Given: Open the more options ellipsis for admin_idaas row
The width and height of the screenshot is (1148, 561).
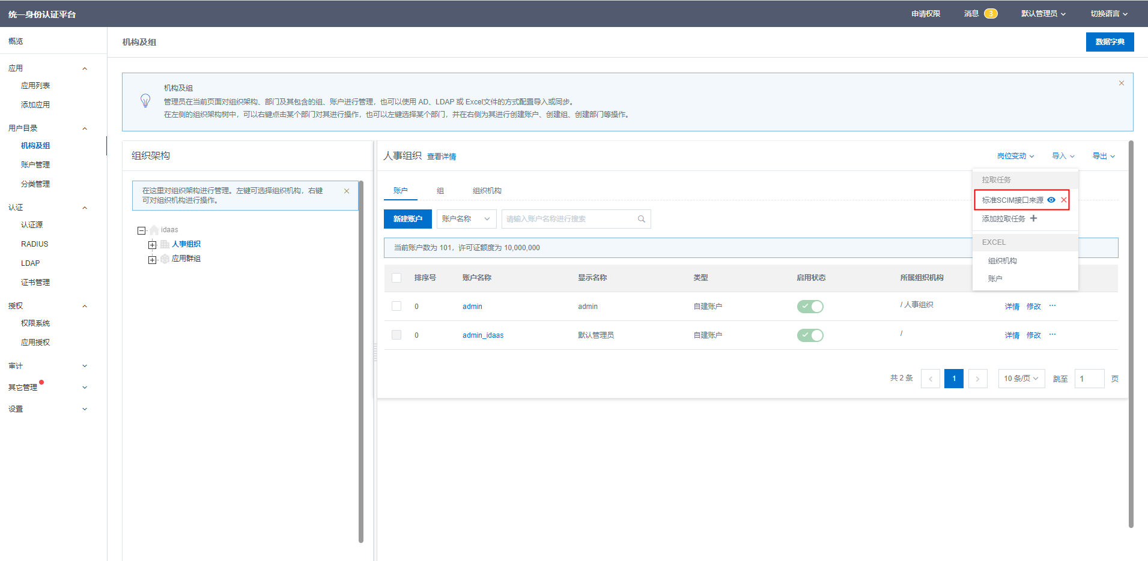Looking at the screenshot, I should point(1052,335).
